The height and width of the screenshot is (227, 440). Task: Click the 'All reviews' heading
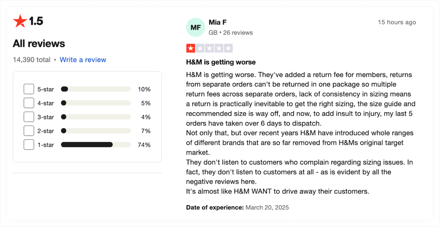click(x=39, y=44)
